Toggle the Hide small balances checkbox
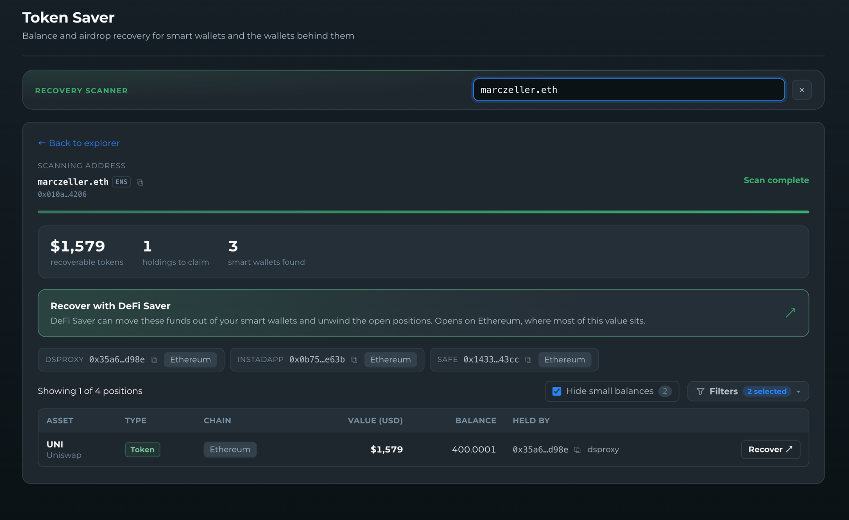 pos(557,391)
